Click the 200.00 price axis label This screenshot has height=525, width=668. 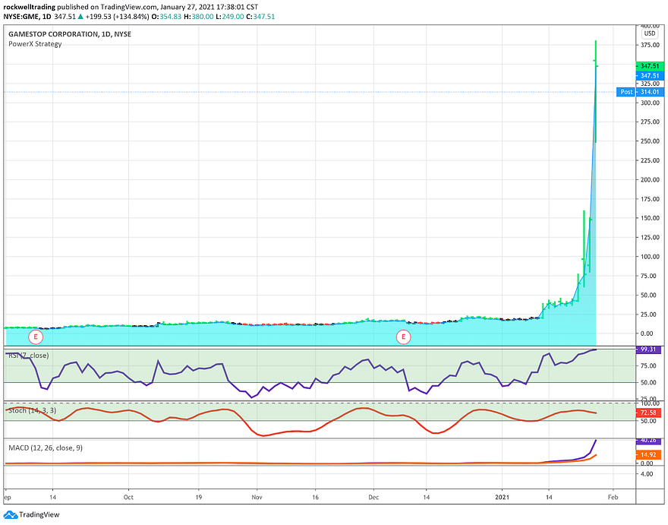coord(650,179)
